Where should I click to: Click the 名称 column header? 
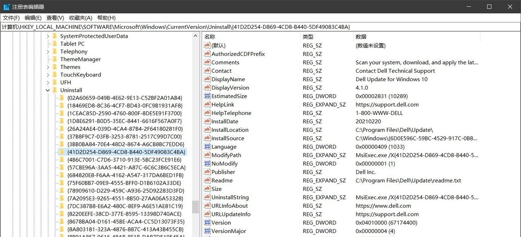251,37
